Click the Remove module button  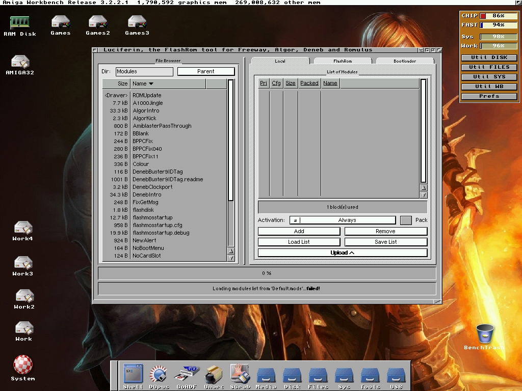pos(386,232)
